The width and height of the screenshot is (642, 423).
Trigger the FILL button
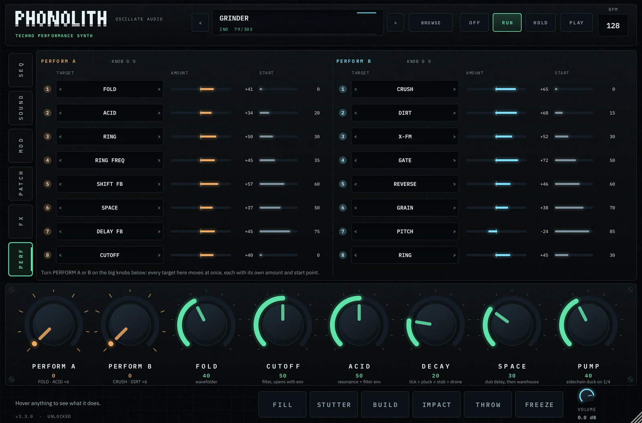click(x=282, y=405)
